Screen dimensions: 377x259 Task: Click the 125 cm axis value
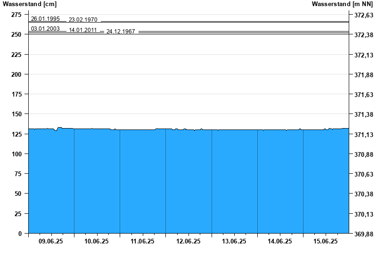point(16,134)
